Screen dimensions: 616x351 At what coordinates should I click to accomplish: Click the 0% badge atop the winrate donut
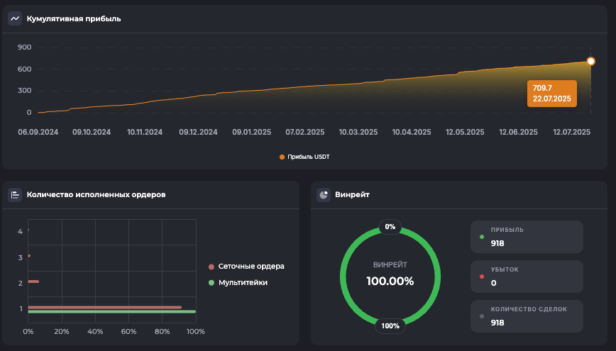390,227
